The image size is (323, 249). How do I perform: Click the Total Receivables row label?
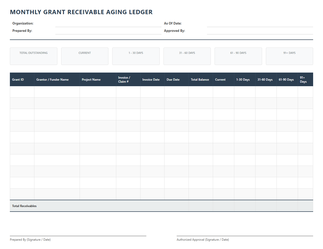click(x=24, y=206)
